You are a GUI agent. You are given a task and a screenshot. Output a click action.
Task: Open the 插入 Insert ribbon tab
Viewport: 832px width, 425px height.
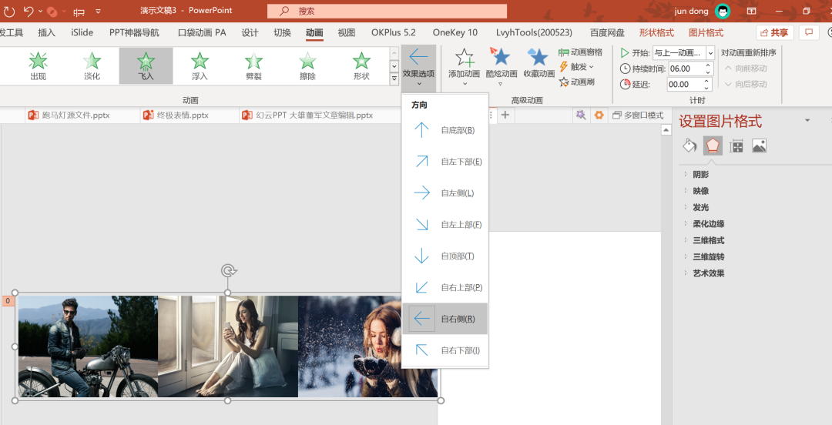pos(47,32)
